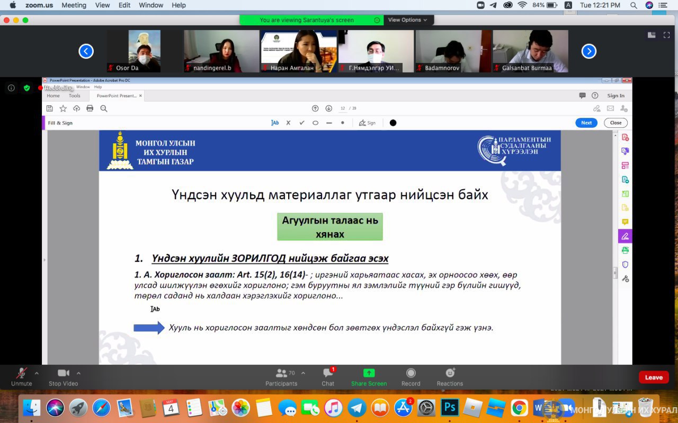Screen dimensions: 678x423
Task: Click the Zoom meeting info icon
Action: pos(12,88)
